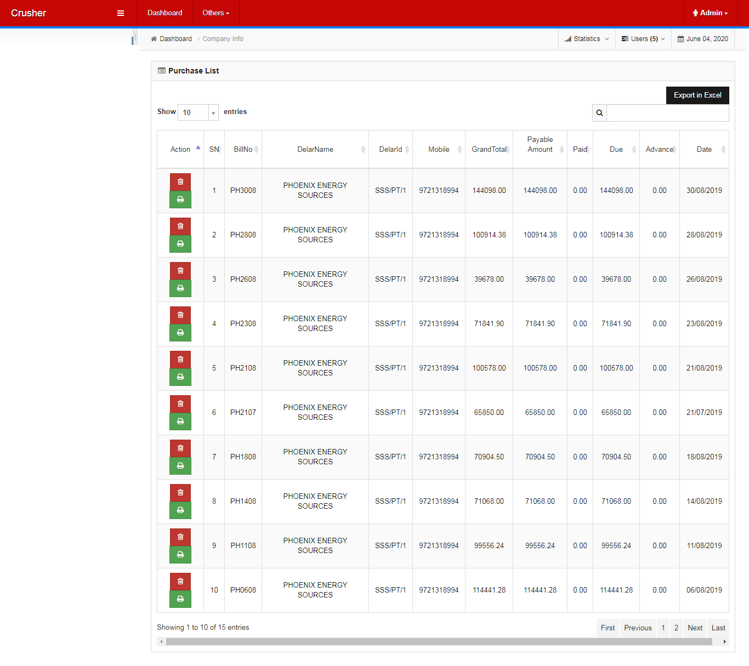Click the Showing 1 to 10 of 15 entries text
749x666 pixels.
(x=203, y=628)
